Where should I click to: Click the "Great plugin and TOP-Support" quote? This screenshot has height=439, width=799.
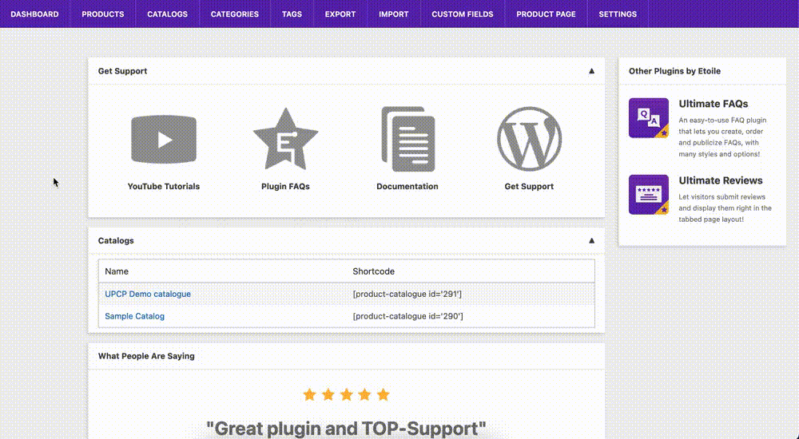347,429
